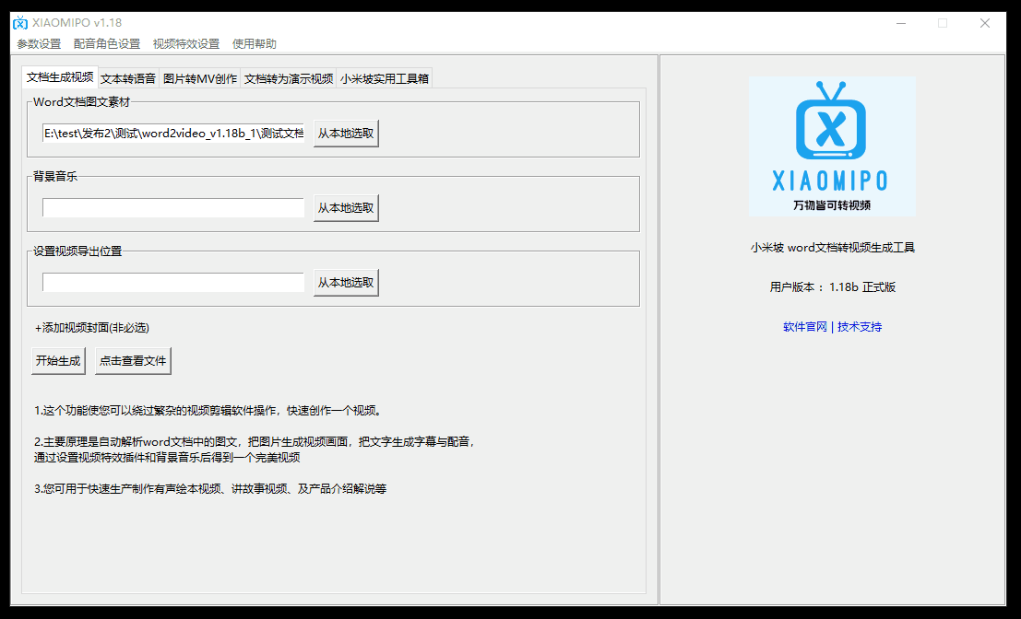The width and height of the screenshot is (1021, 619).
Task: Minimize the XIAOMIPO window
Action: [x=901, y=23]
